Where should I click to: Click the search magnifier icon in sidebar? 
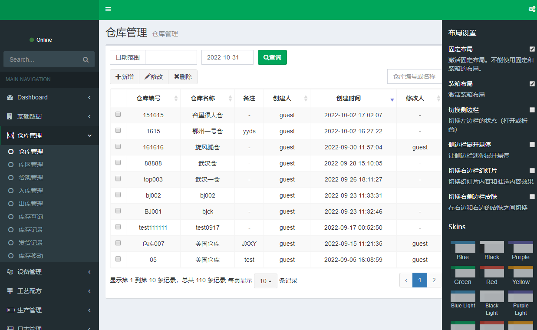coord(86,59)
